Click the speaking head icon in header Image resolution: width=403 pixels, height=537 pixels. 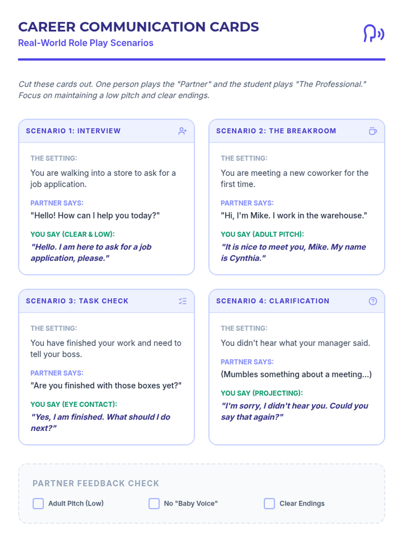373,34
